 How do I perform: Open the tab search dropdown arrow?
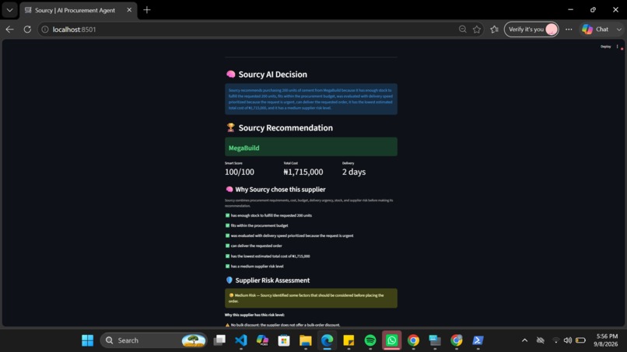click(x=9, y=10)
